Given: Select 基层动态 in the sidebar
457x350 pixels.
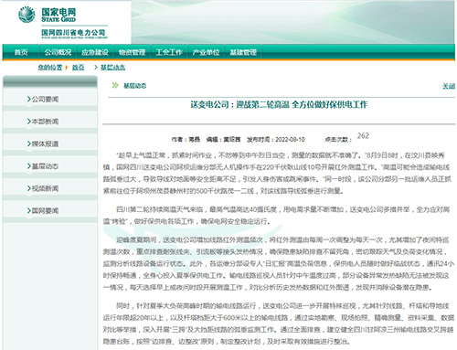Looking at the screenshot, I should tap(45, 166).
